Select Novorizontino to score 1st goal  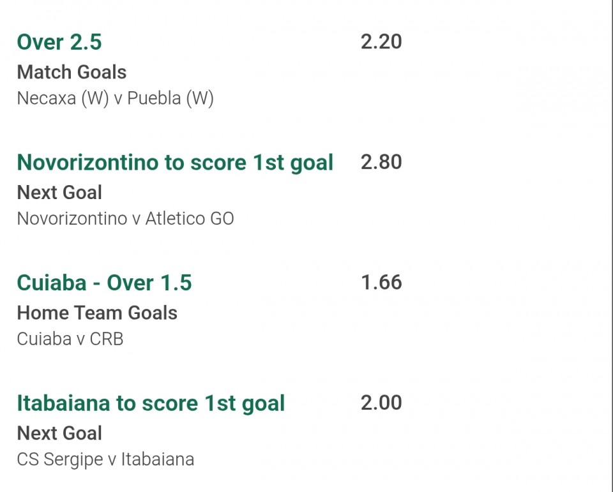coord(175,163)
